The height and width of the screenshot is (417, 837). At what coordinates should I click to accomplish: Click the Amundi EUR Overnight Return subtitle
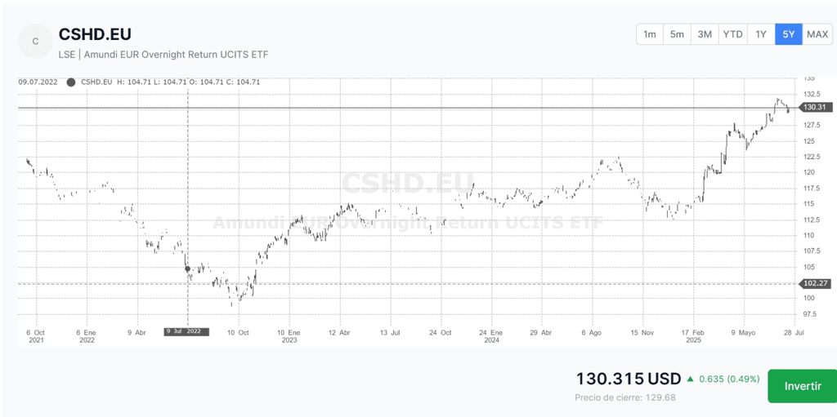pos(163,55)
